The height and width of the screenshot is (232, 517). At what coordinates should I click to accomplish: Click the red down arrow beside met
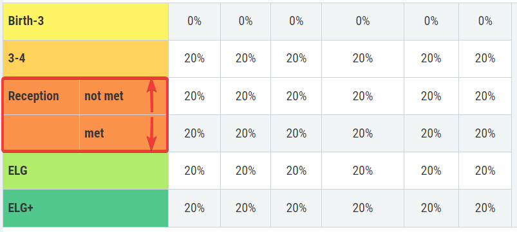[151, 134]
